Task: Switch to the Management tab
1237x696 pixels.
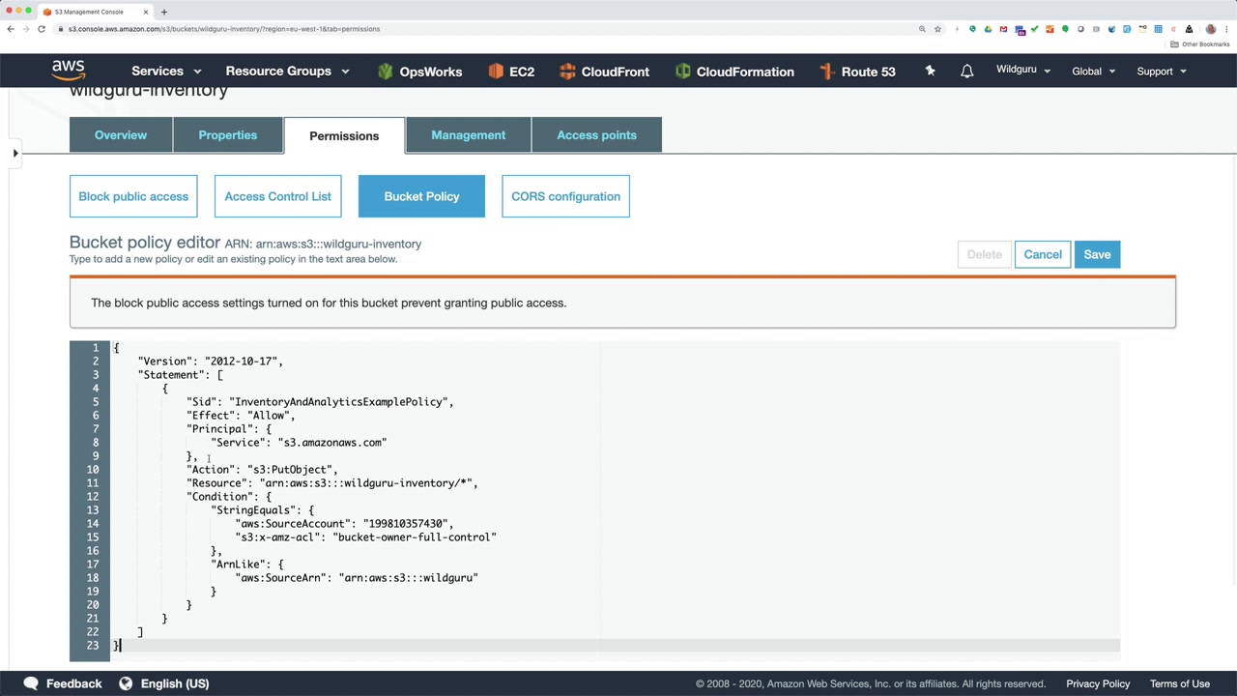Action: 468,135
